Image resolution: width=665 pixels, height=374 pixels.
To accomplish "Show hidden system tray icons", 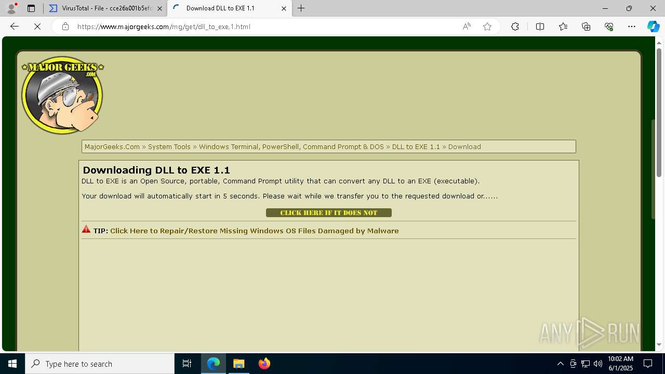I will click(560, 364).
